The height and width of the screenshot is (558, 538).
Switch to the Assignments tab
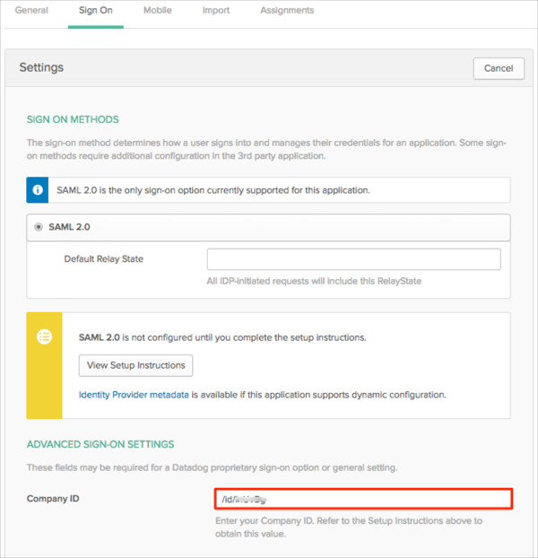click(287, 11)
